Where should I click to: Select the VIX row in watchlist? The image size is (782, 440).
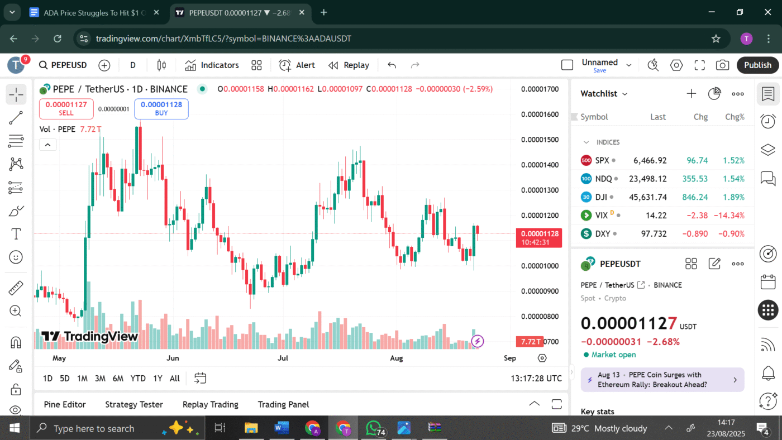[662, 215]
